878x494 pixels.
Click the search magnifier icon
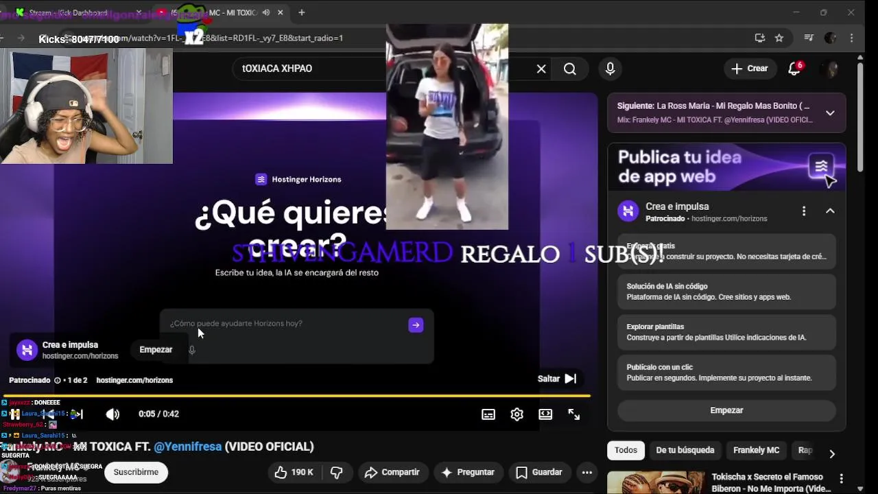[x=570, y=69]
